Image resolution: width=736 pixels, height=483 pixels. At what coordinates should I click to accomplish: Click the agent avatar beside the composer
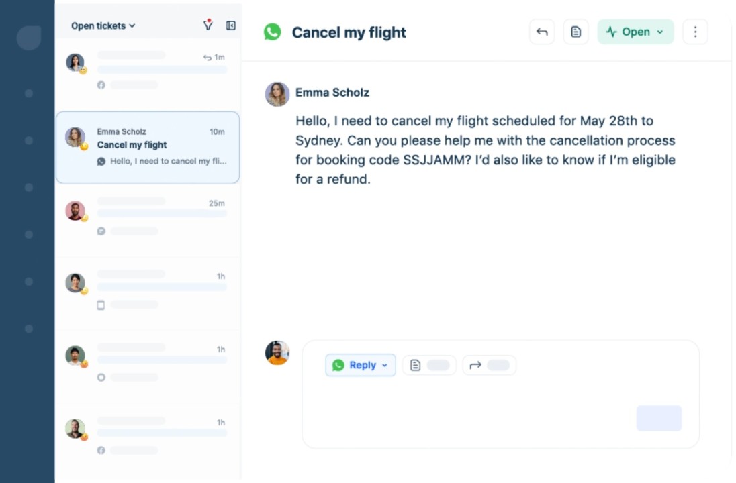pyautogui.click(x=277, y=353)
